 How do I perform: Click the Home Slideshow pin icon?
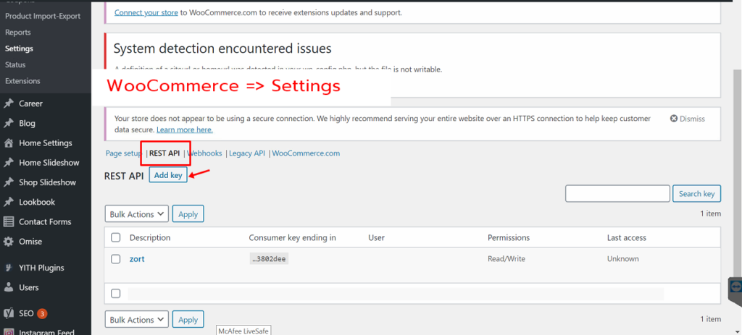pyautogui.click(x=9, y=163)
